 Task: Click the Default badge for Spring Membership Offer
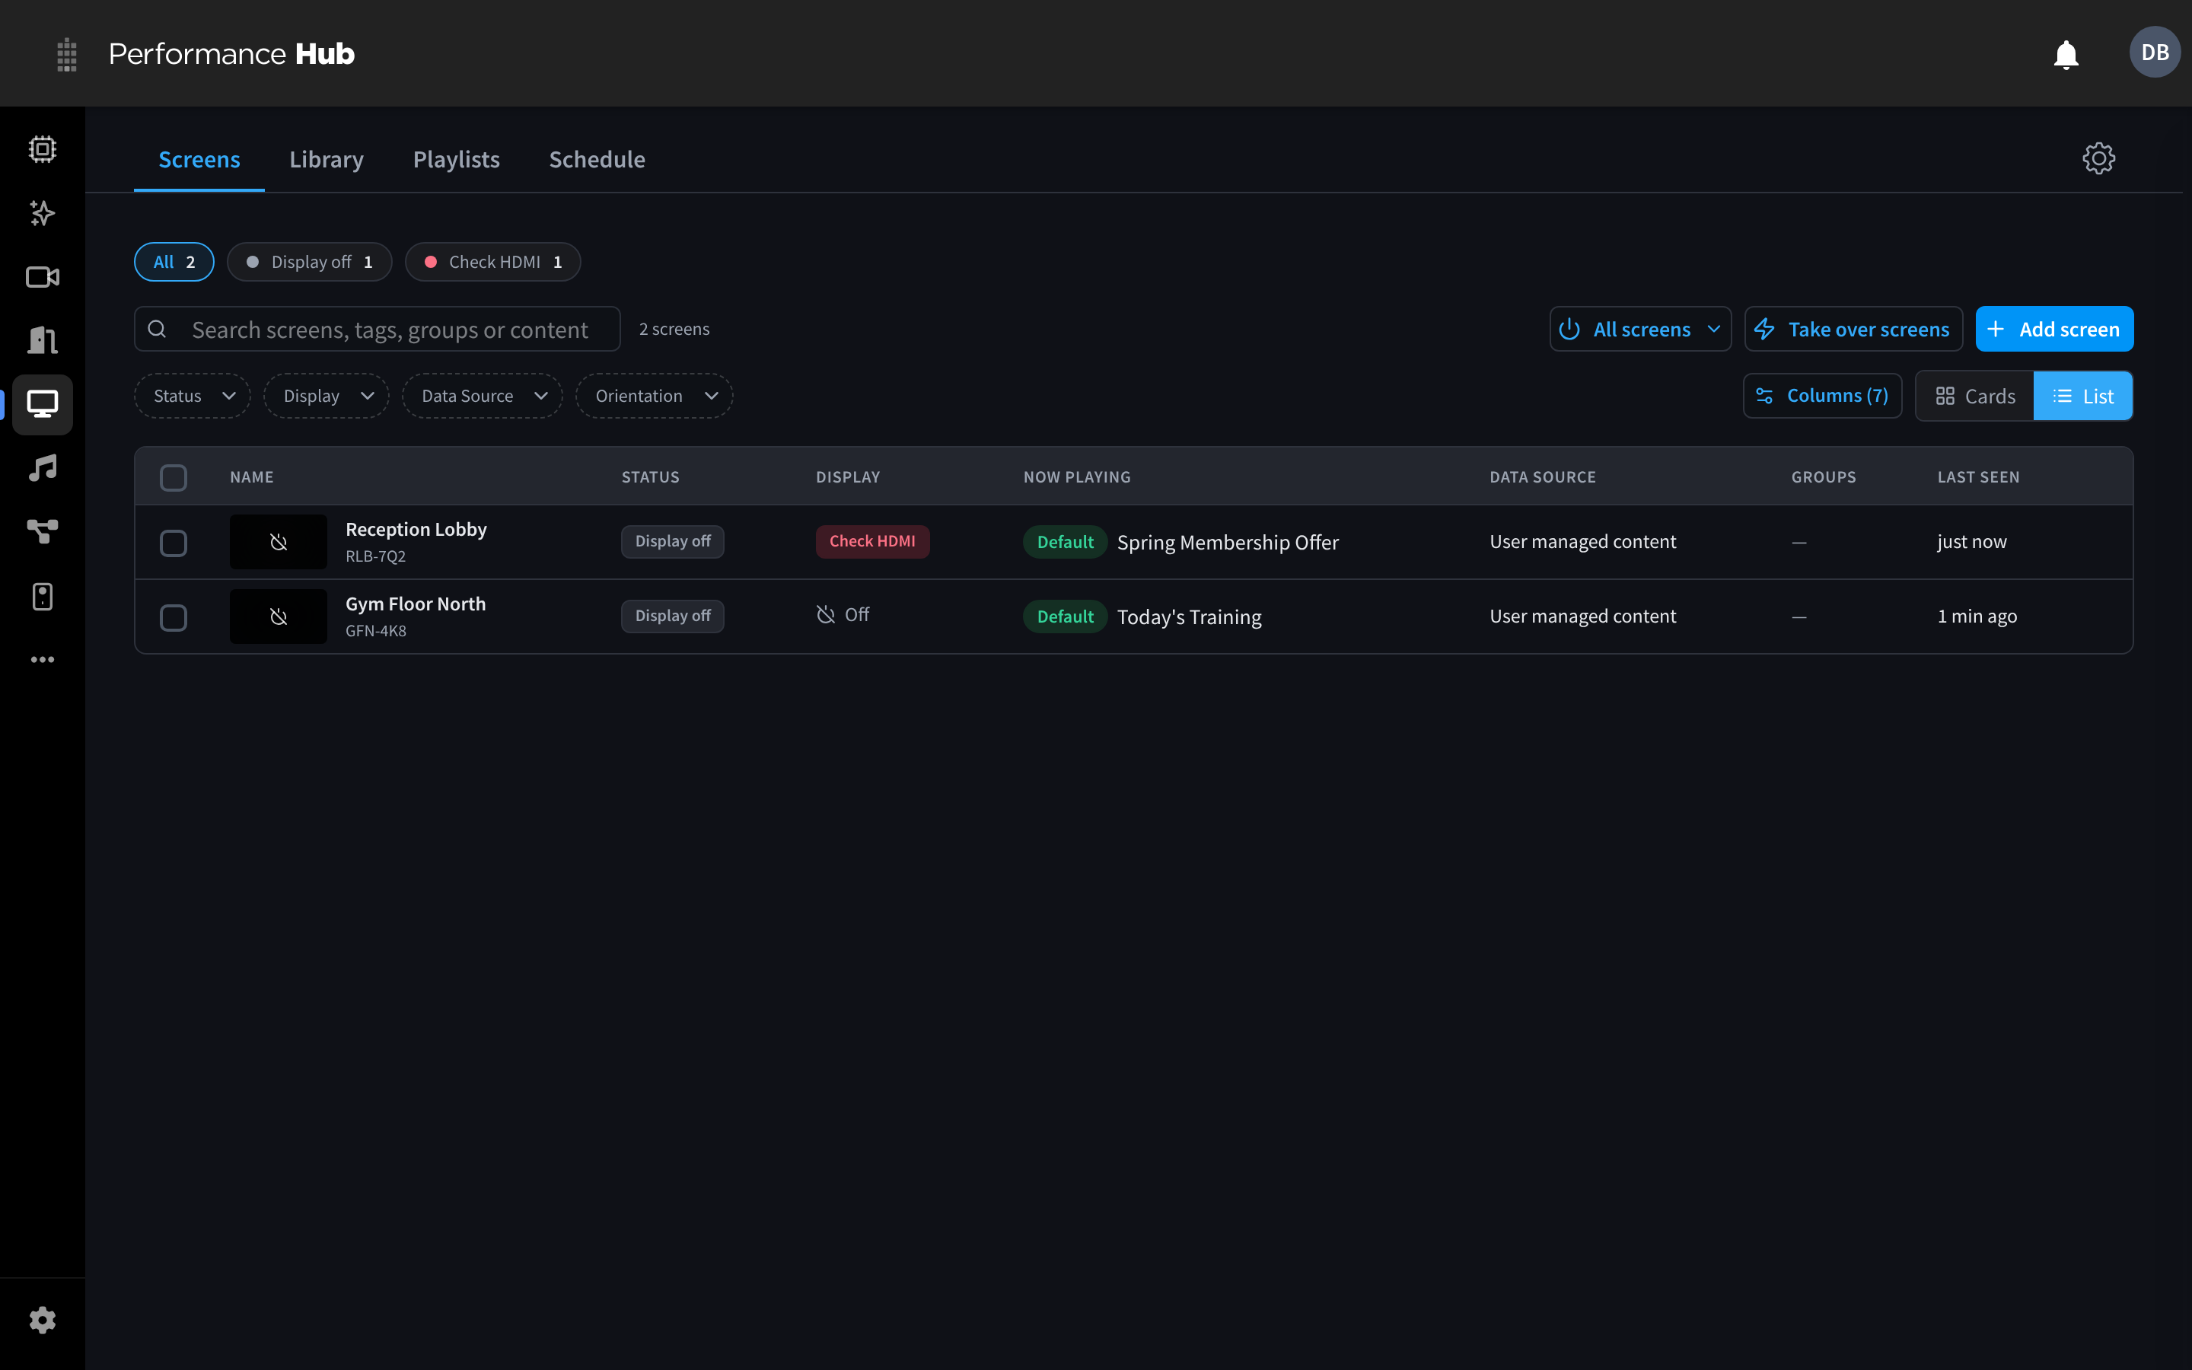coord(1066,542)
